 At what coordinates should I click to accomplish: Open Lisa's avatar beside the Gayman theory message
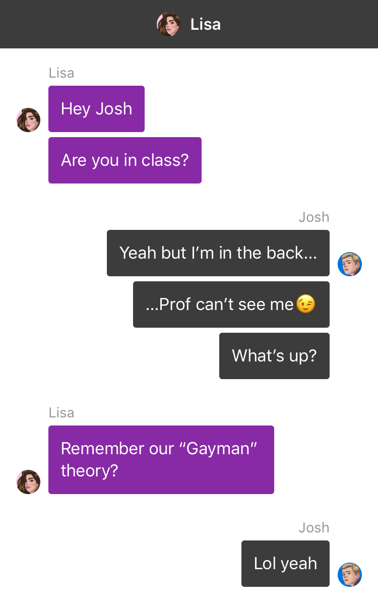(28, 482)
